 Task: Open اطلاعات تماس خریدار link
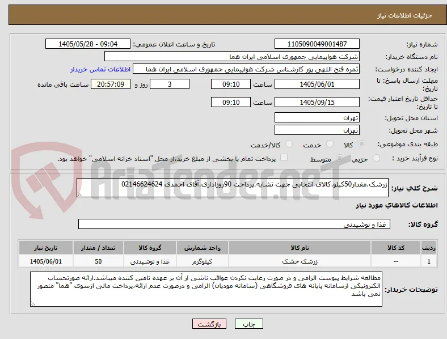100,69
